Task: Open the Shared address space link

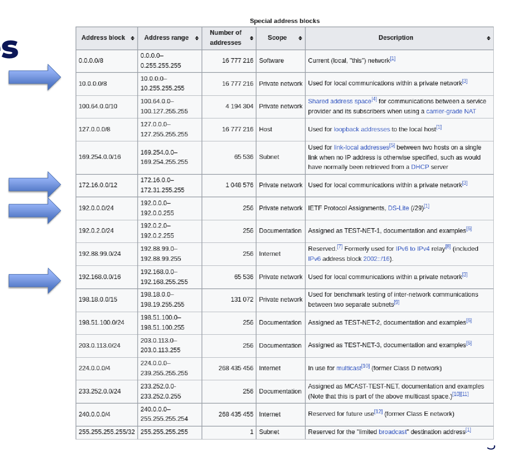Action: 339,102
